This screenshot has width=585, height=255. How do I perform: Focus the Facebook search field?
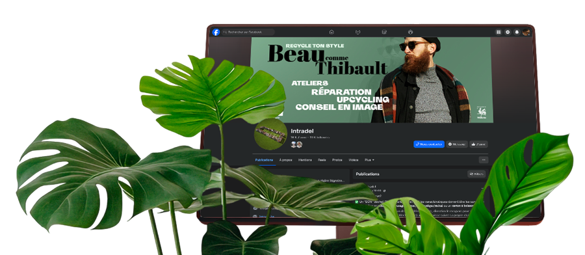coord(248,32)
